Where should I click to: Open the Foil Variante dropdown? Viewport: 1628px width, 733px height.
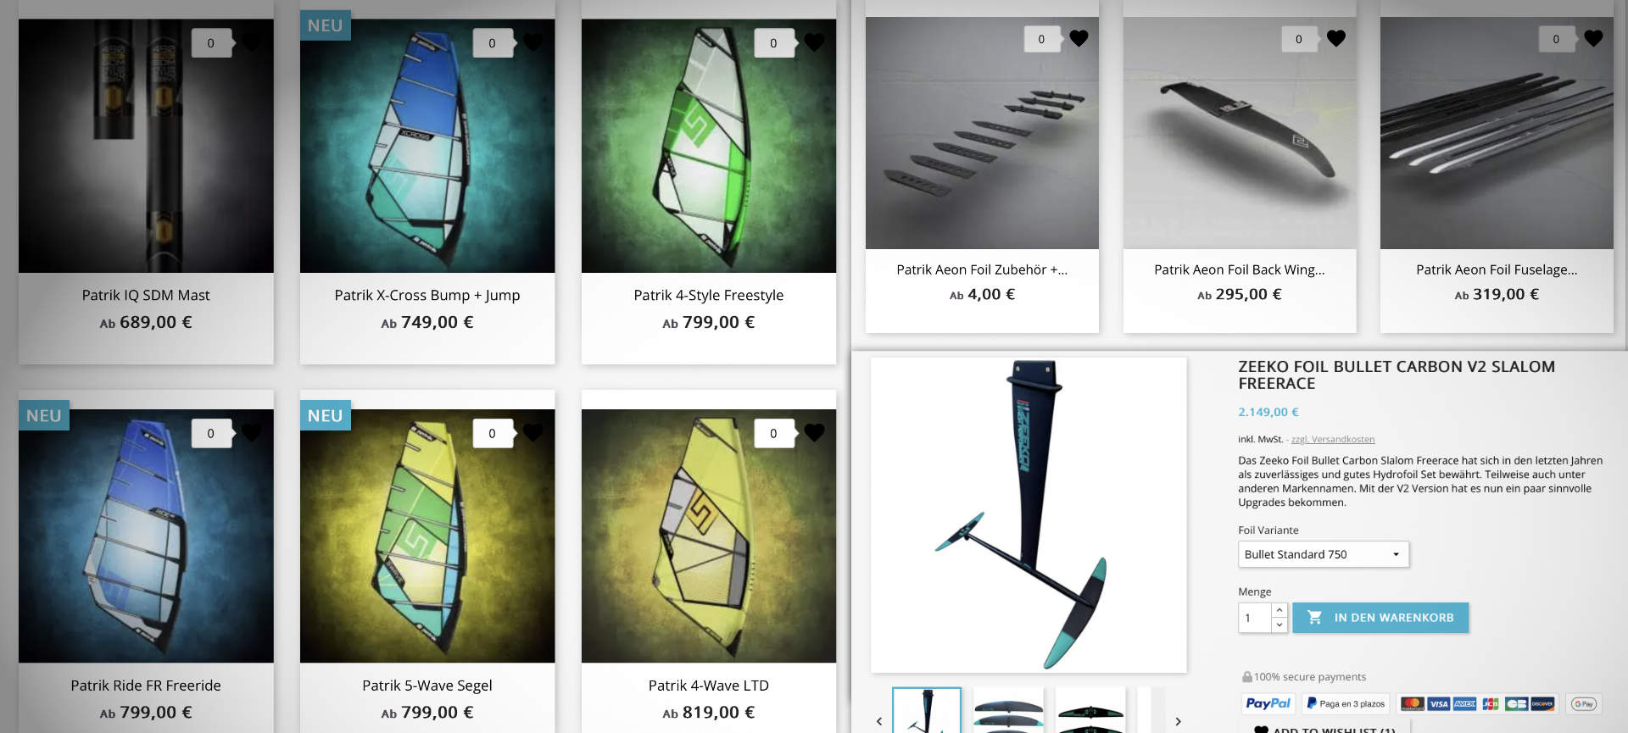point(1323,554)
